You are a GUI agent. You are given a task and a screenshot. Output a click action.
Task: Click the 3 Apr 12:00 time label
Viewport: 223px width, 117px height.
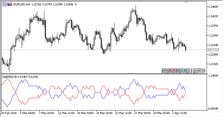[180, 113]
